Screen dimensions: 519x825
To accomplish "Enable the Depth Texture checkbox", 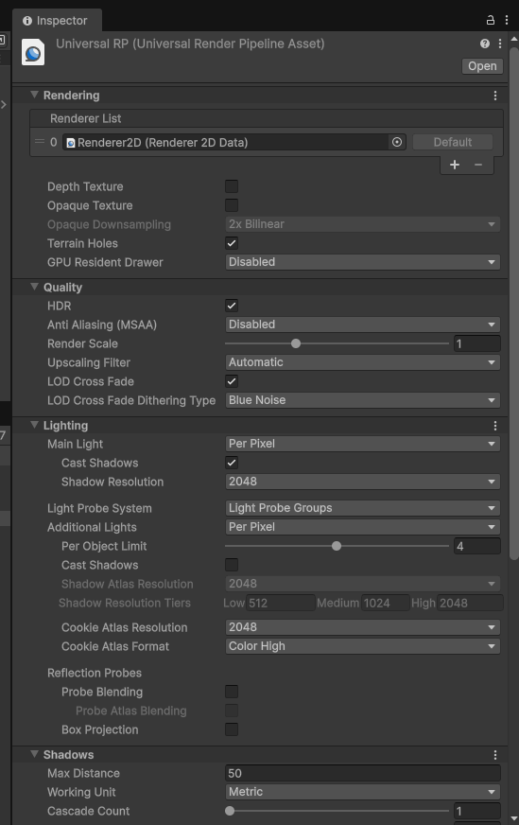I will click(x=232, y=186).
